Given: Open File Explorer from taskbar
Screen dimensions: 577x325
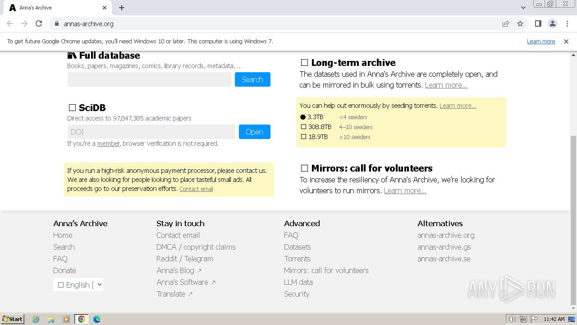Looking at the screenshot, I should point(51,319).
